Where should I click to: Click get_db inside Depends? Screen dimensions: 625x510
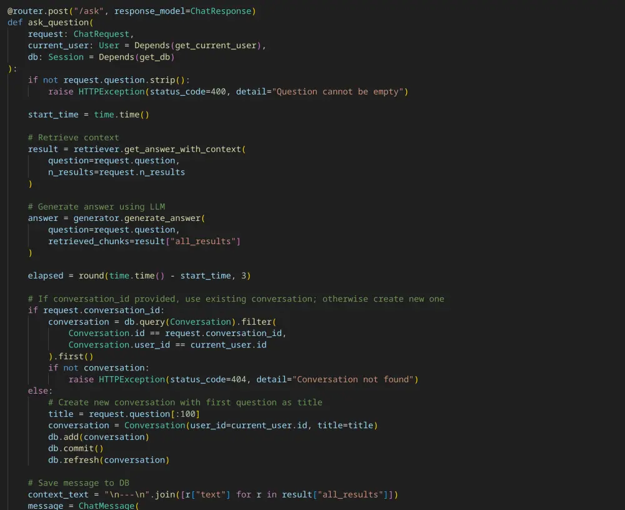154,57
